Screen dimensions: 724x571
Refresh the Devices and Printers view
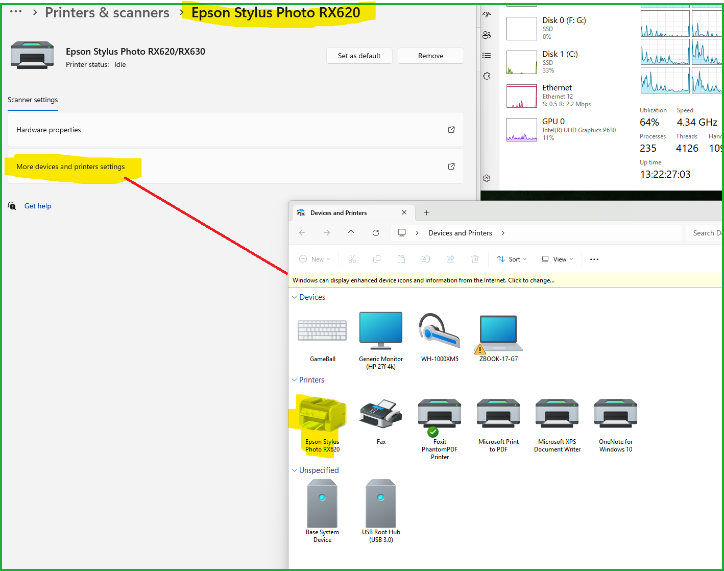tap(376, 233)
